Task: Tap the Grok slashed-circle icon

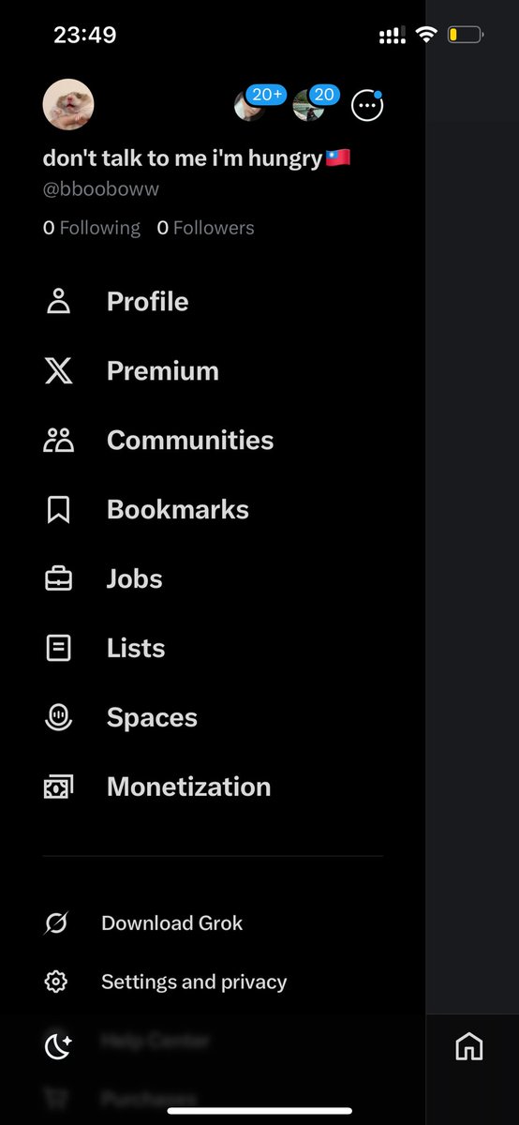Action: [56, 923]
